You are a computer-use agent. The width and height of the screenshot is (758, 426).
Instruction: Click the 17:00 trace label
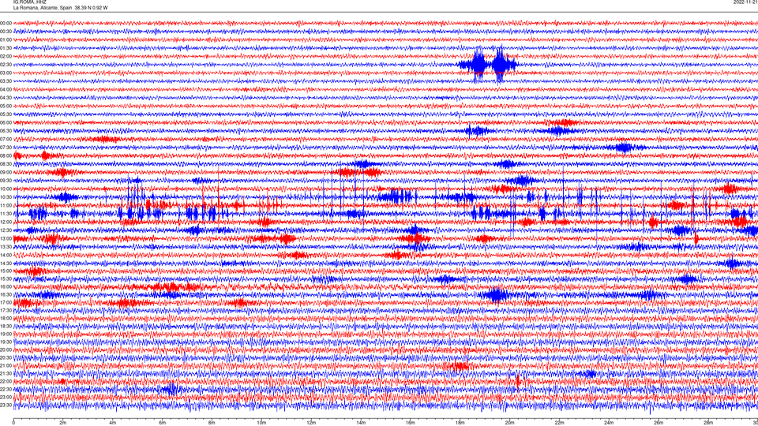tap(6, 302)
